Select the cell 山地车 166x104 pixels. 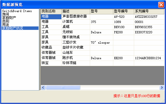[76, 53]
